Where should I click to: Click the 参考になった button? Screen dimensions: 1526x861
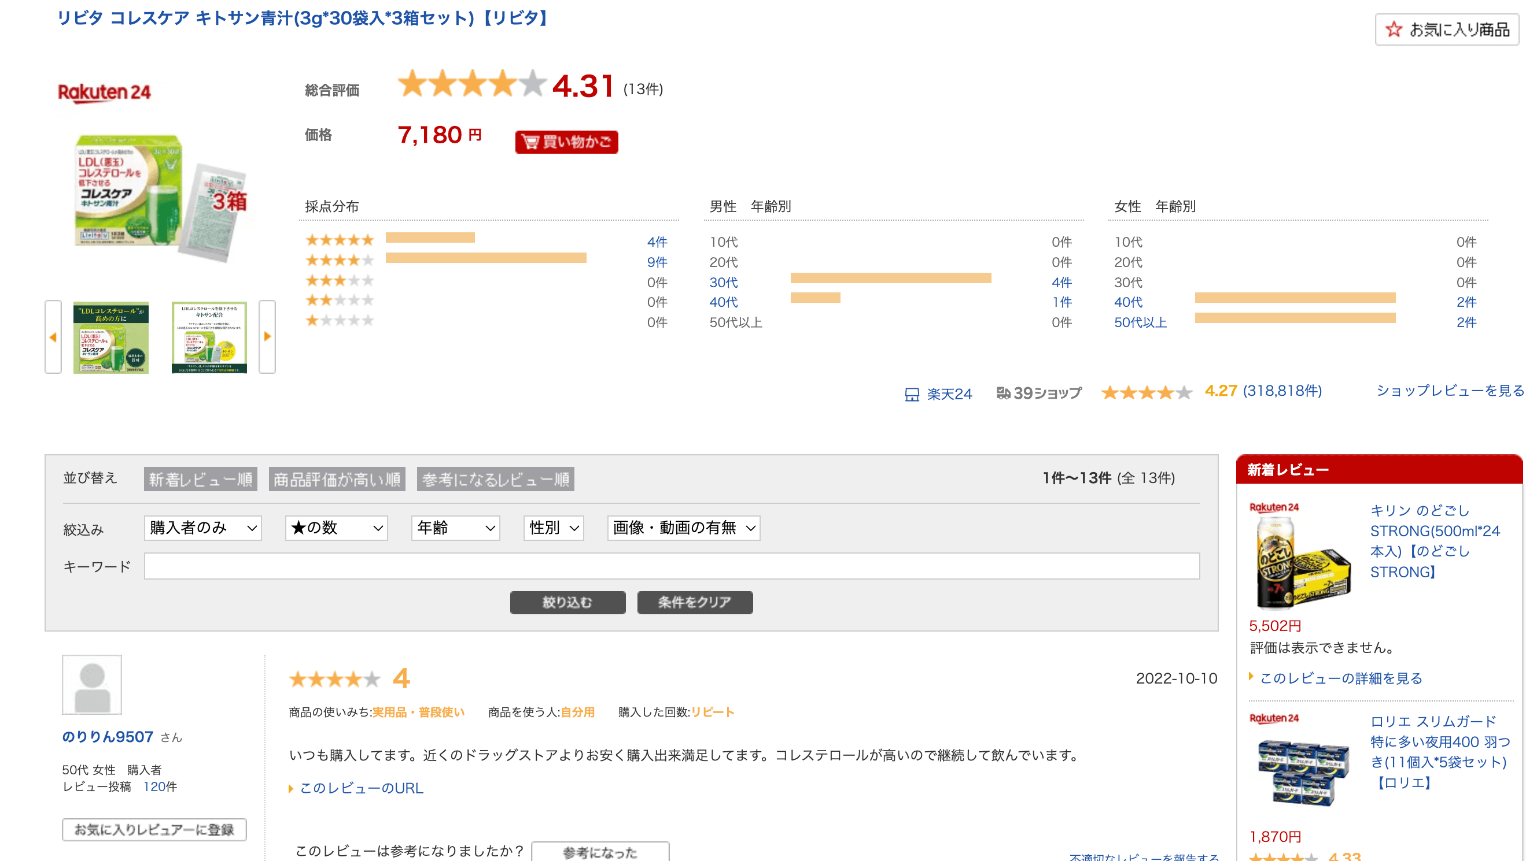tap(600, 852)
